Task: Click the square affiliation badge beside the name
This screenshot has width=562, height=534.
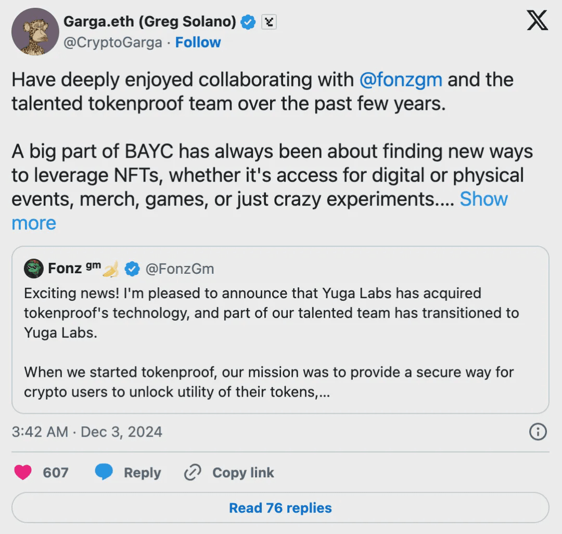Action: 269,22
